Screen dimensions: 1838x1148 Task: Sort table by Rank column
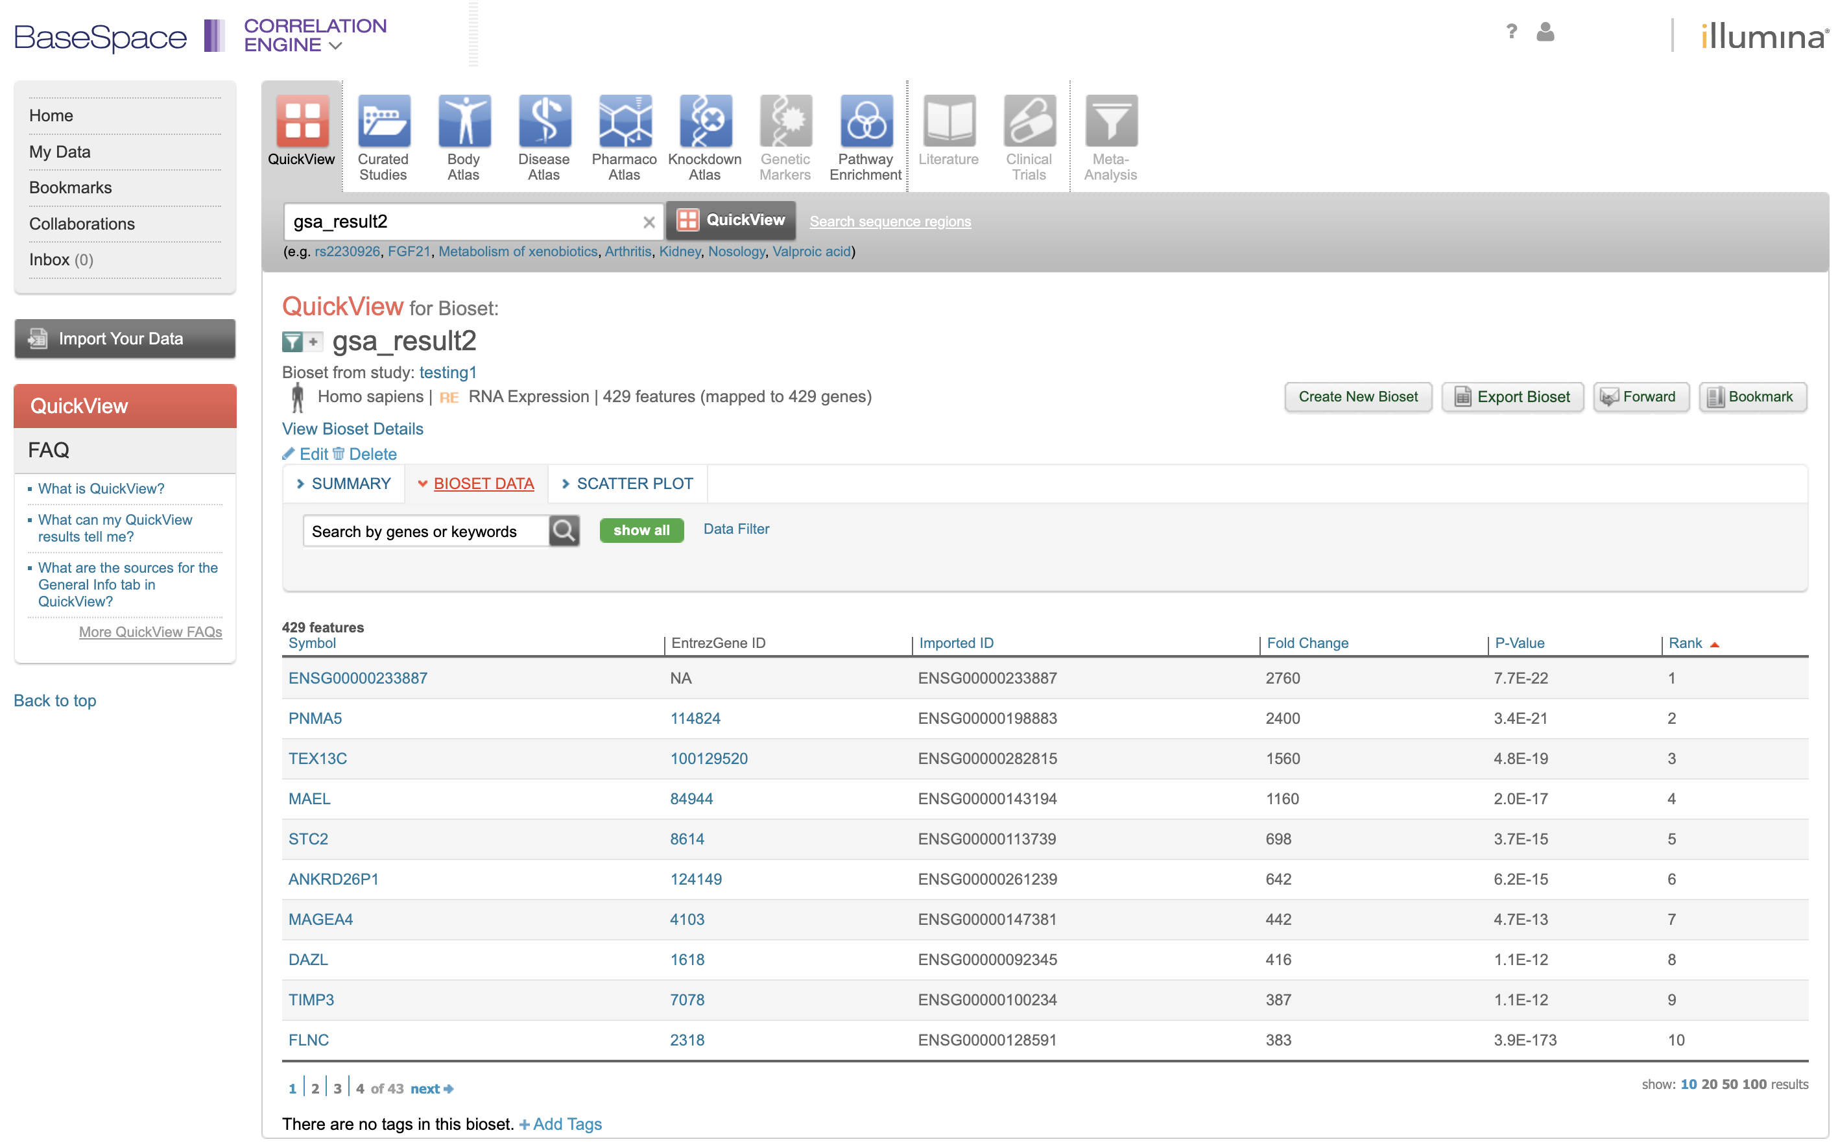tap(1686, 643)
